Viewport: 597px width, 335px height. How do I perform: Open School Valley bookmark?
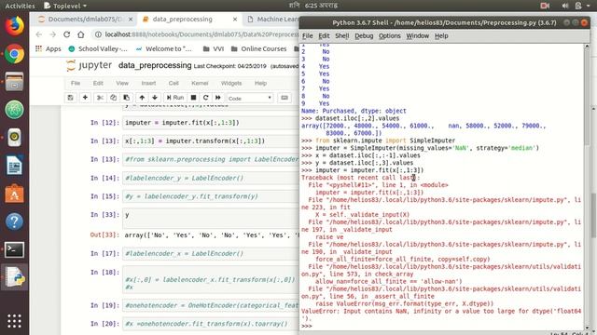point(98,49)
